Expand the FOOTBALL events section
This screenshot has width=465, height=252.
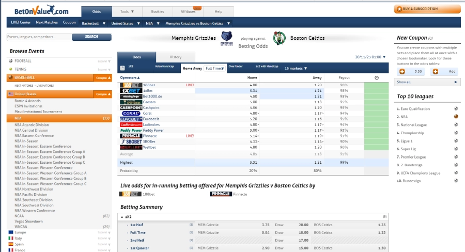click(x=104, y=61)
